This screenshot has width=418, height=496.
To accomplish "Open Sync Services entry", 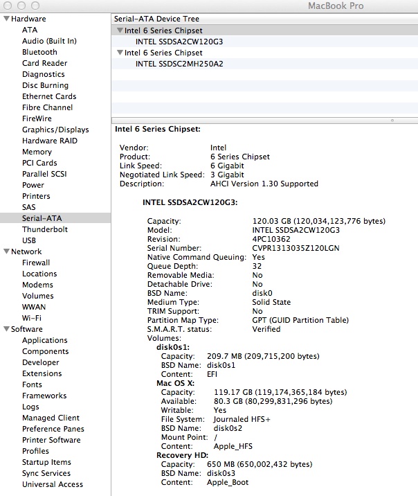I will pyautogui.click(x=46, y=473).
